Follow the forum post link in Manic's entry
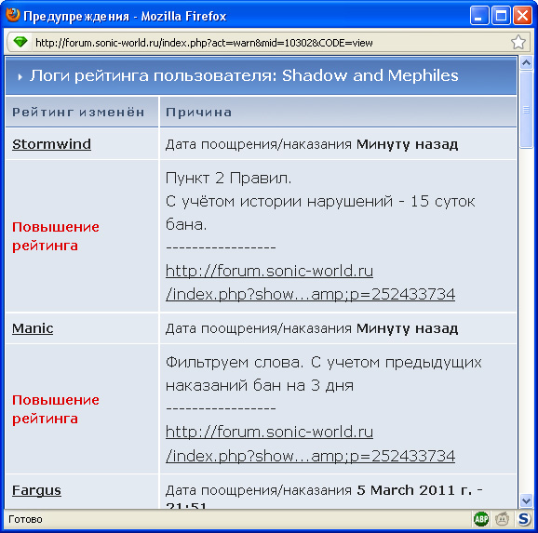This screenshot has width=538, height=533. (x=310, y=444)
